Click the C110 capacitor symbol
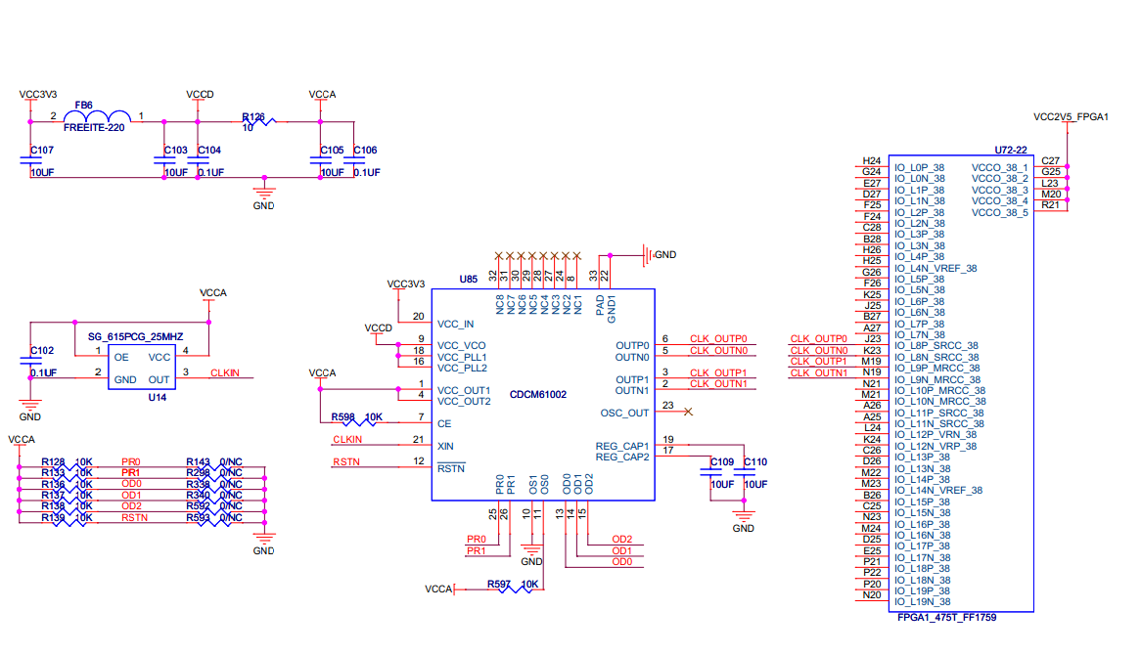The height and width of the screenshot is (654, 1141). click(x=745, y=473)
